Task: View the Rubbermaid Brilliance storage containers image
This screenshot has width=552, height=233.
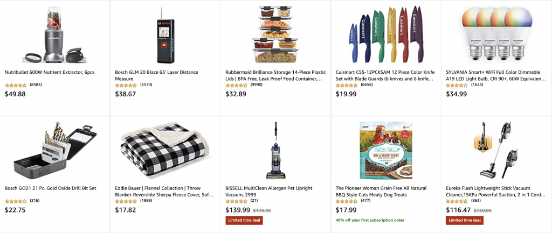Action: 275,34
